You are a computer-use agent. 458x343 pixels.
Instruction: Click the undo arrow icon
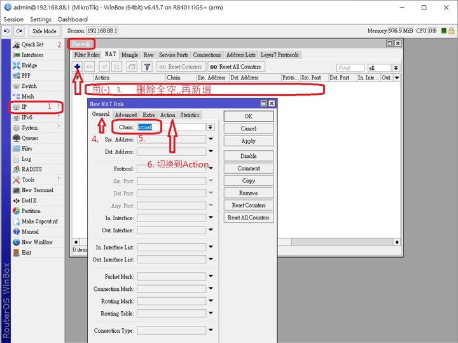(x=7, y=31)
